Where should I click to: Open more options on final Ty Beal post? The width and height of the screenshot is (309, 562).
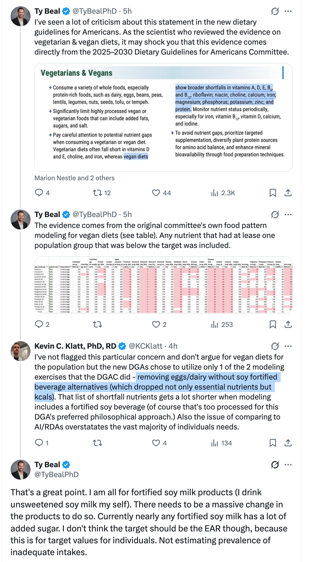tap(288, 465)
